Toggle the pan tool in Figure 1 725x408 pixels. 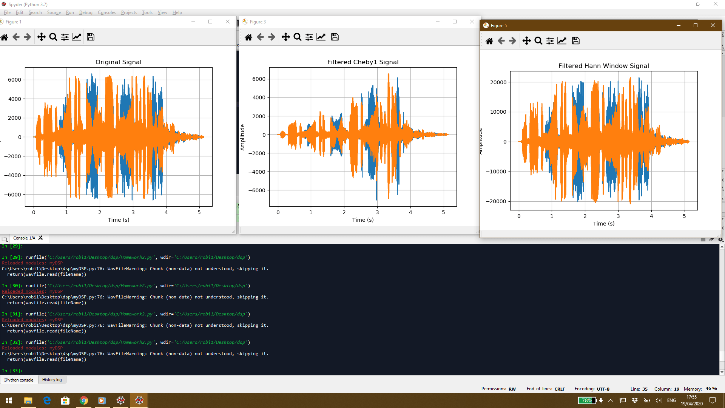(41, 37)
